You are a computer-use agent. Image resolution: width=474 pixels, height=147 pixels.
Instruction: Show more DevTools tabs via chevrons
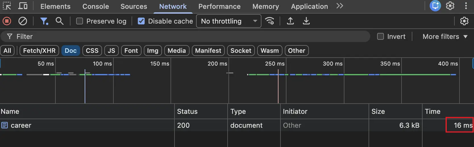tap(340, 6)
